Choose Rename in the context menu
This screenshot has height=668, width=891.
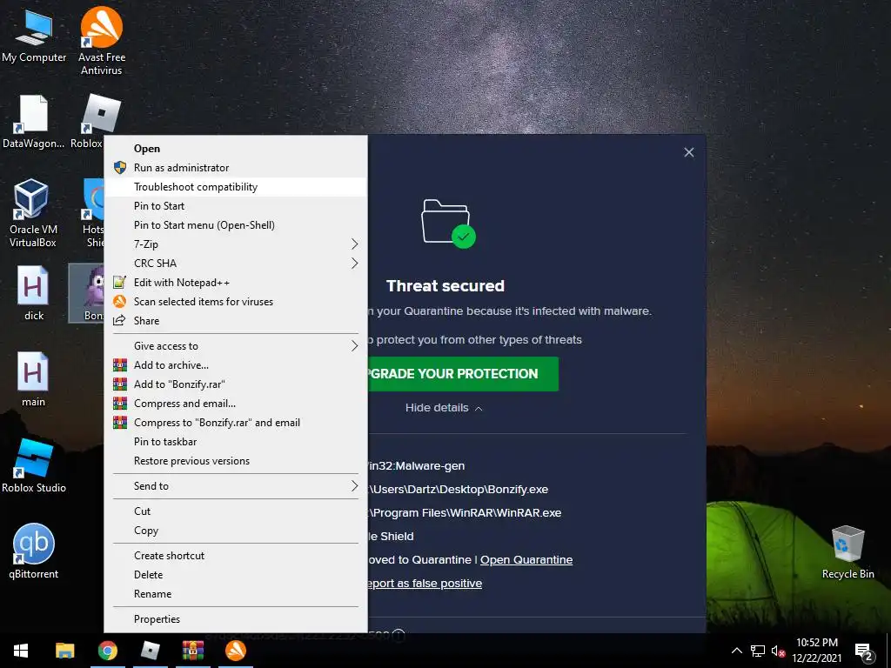pos(236,593)
